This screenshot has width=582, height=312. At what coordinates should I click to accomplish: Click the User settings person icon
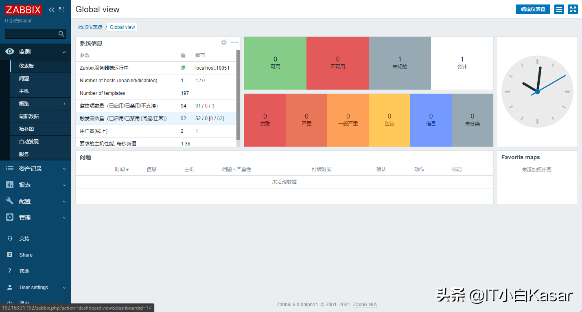tap(9, 287)
